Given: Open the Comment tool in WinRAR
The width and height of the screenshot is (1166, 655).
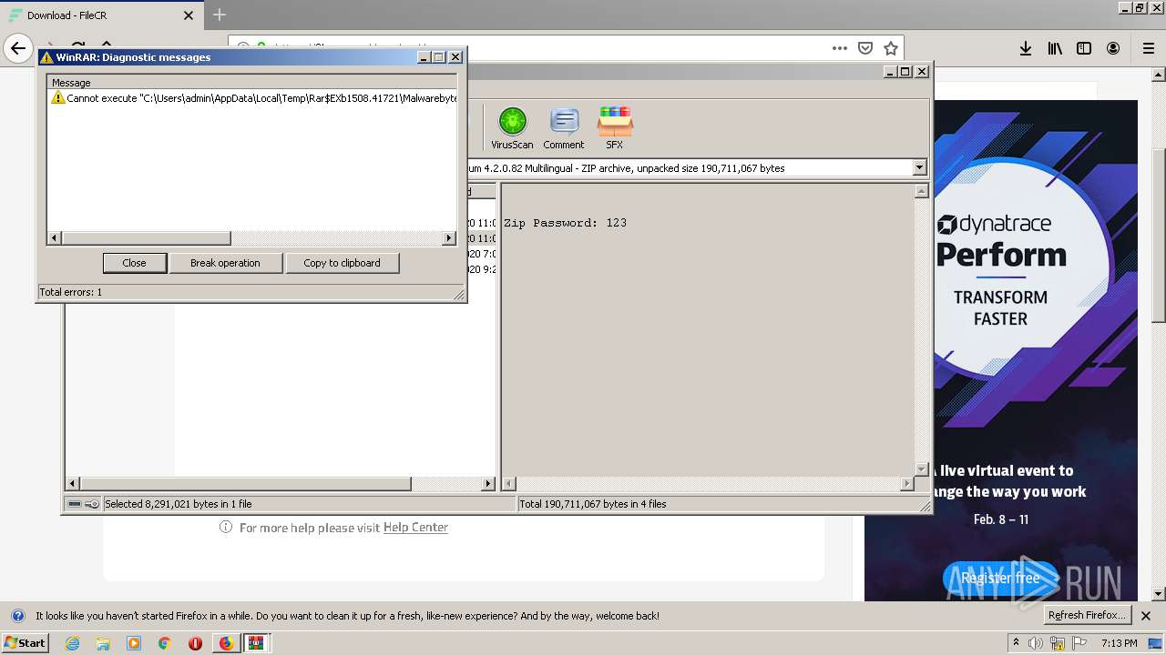Looking at the screenshot, I should [x=564, y=127].
